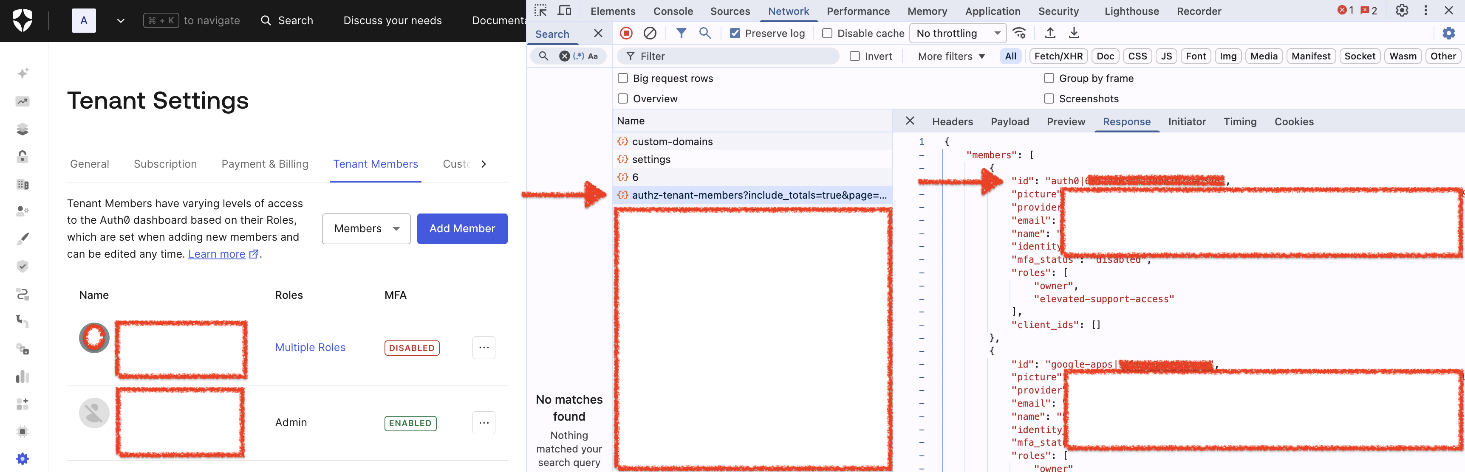Enable Big request rows
1465x472 pixels.
(x=623, y=79)
